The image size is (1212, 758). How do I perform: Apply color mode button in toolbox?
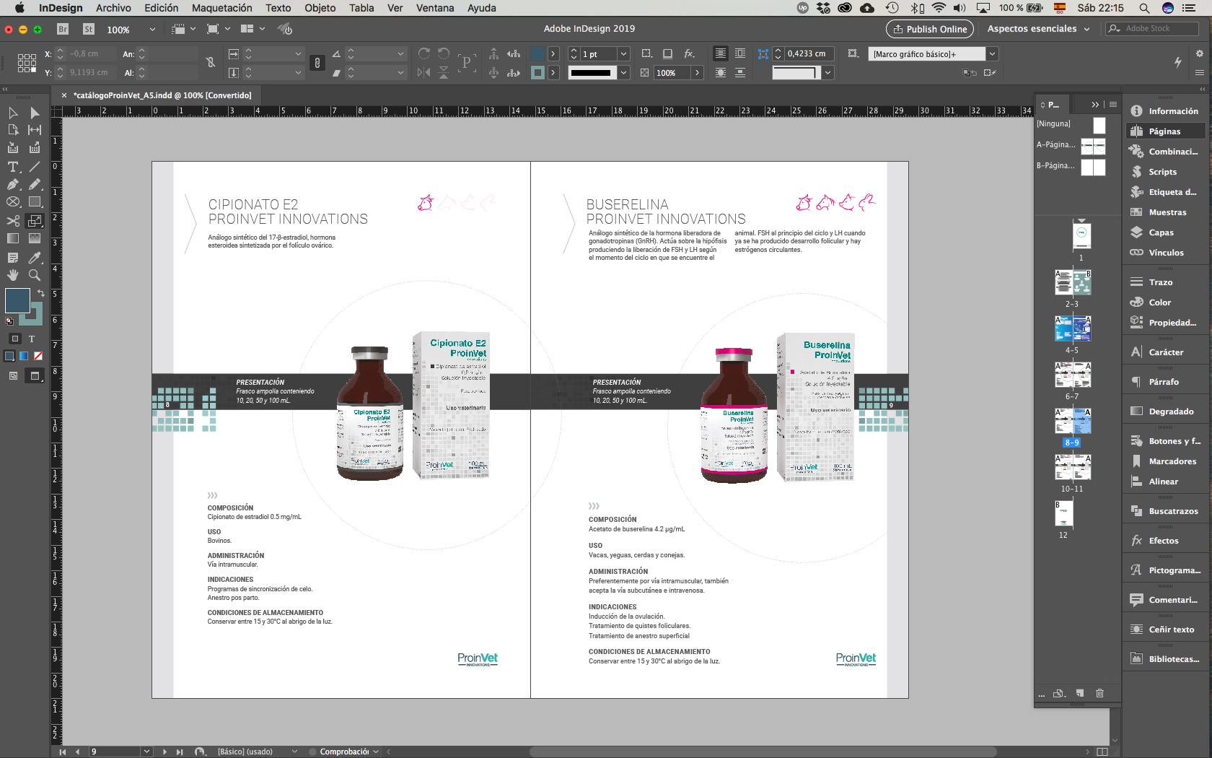(x=9, y=356)
